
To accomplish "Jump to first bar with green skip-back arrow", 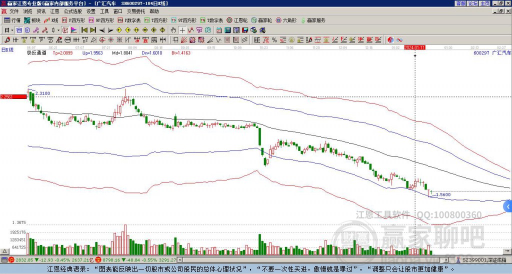I will point(84,30).
